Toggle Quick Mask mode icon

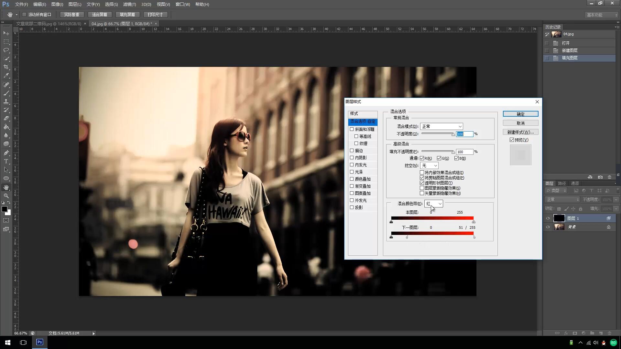[x=6, y=220]
